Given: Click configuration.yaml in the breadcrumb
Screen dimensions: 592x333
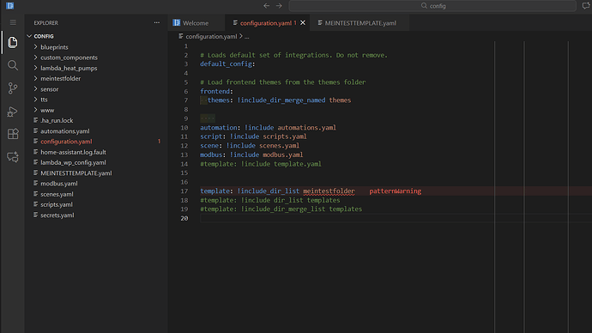Looking at the screenshot, I should [211, 37].
